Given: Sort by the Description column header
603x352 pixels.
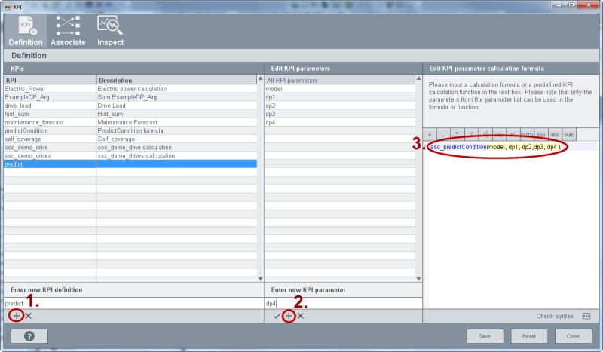Looking at the screenshot, I should tap(176, 80).
